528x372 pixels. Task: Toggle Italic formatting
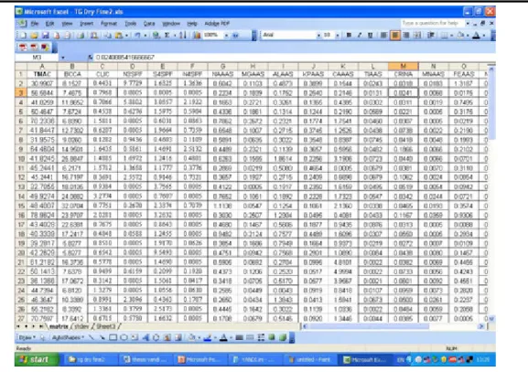point(360,35)
